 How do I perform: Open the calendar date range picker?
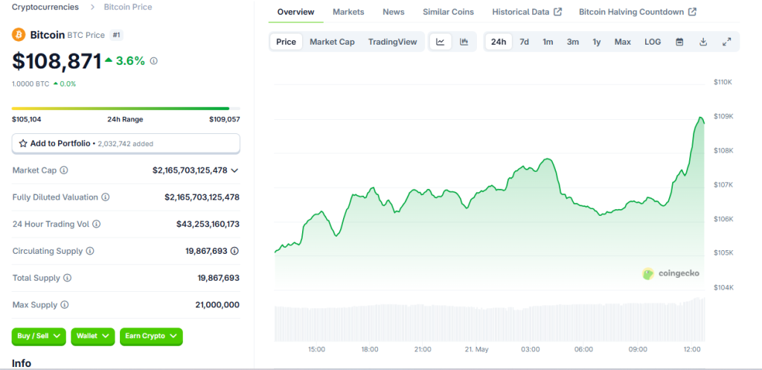pos(679,42)
